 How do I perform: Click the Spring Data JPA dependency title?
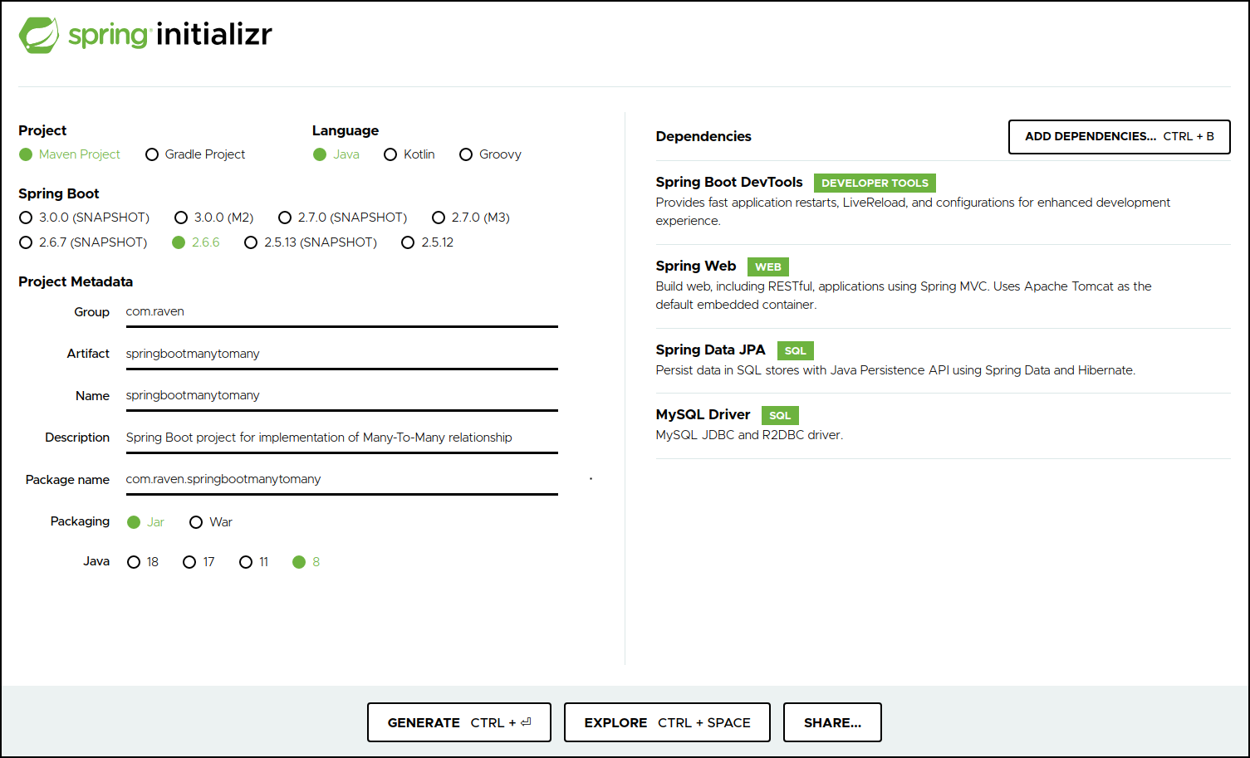click(x=710, y=350)
